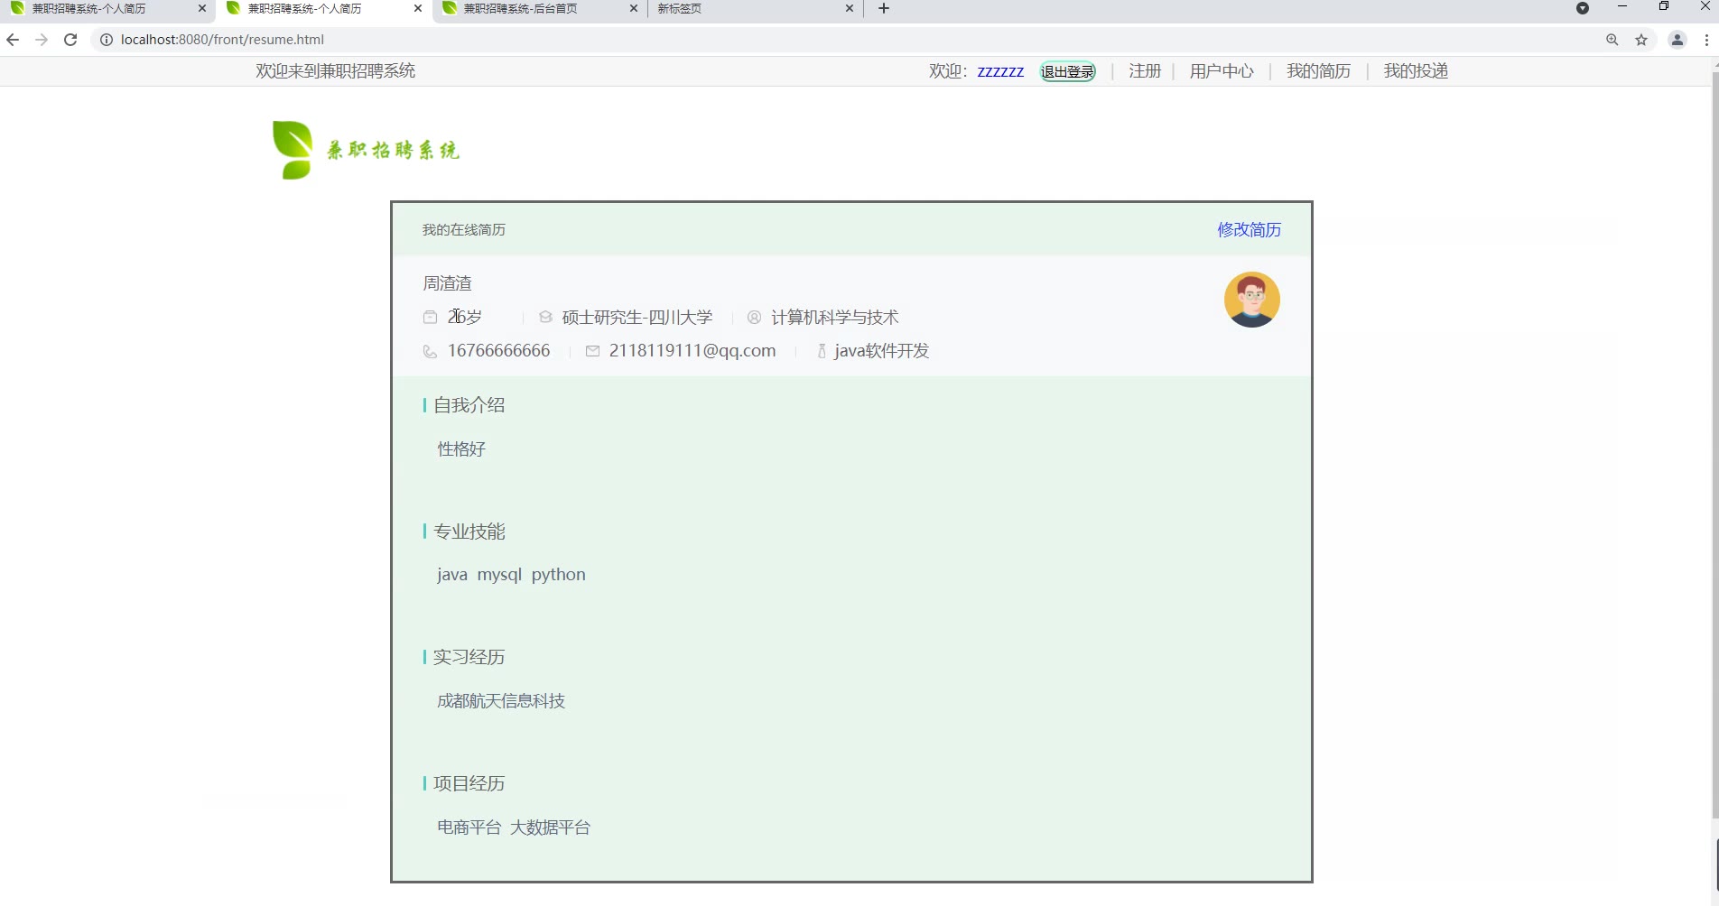The width and height of the screenshot is (1719, 906).
Task: Open the zoom magnifier icon in address bar
Action: 1612,40
